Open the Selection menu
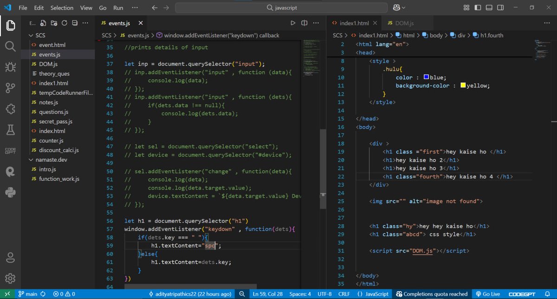Viewport: 557px width, 299px height. pyautogui.click(x=62, y=8)
